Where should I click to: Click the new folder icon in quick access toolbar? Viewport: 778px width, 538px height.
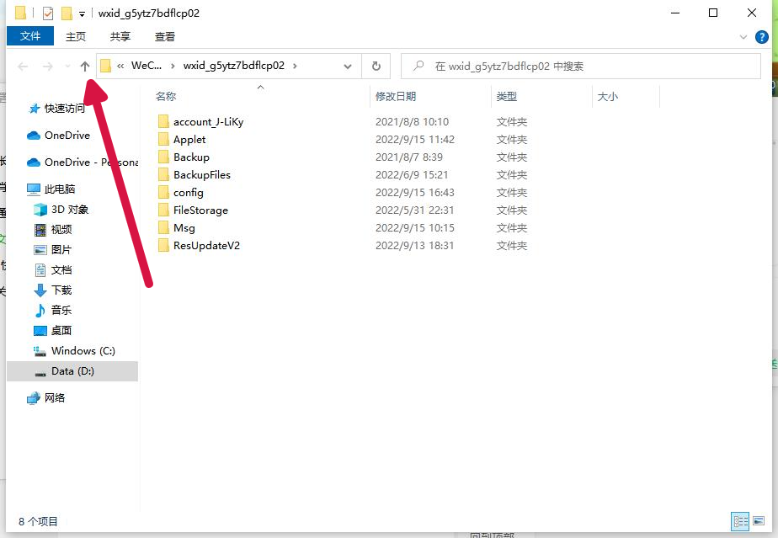tap(67, 13)
